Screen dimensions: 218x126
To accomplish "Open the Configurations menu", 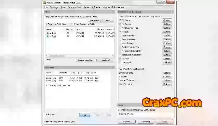I will (x=74, y=7).
